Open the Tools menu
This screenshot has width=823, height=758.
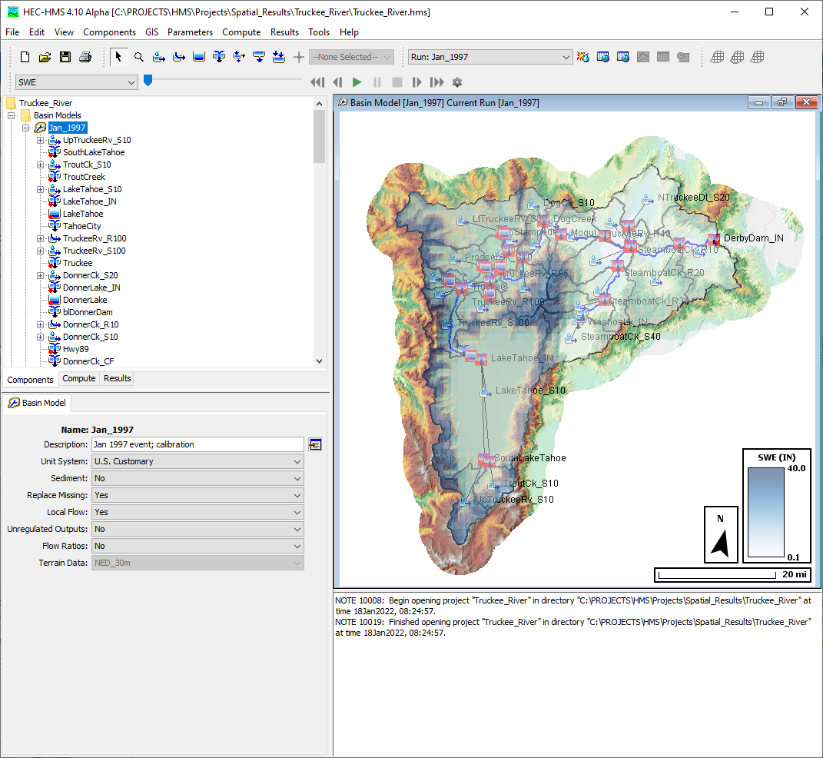(x=319, y=32)
